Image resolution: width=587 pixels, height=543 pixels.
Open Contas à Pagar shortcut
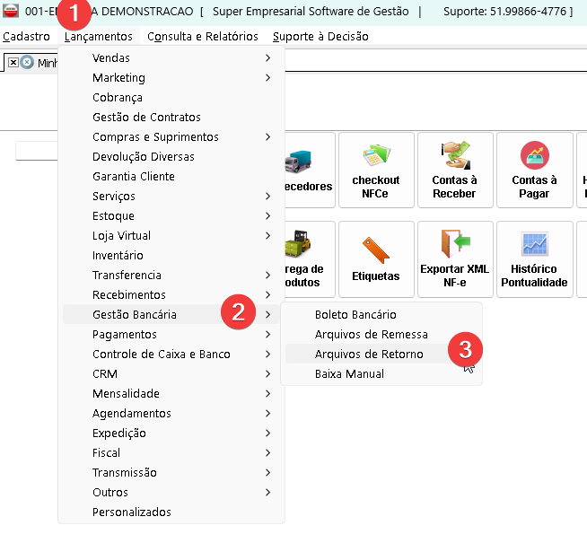pyautogui.click(x=535, y=170)
